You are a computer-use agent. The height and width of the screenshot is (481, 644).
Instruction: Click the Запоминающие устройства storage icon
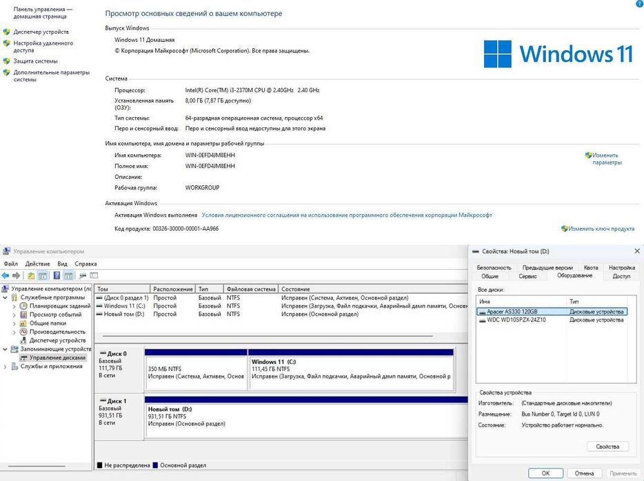(14, 349)
